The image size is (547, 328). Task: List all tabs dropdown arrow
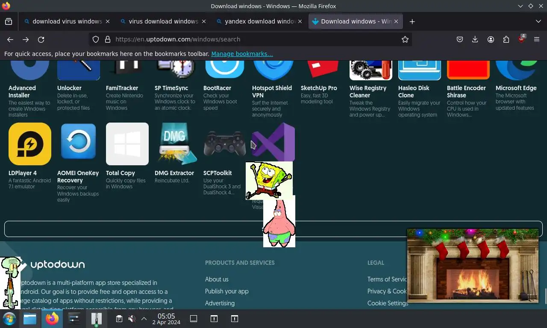pos(538,21)
